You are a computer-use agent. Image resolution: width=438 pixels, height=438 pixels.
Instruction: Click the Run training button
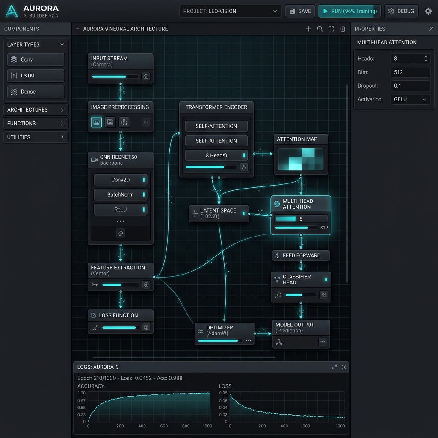(x=349, y=11)
